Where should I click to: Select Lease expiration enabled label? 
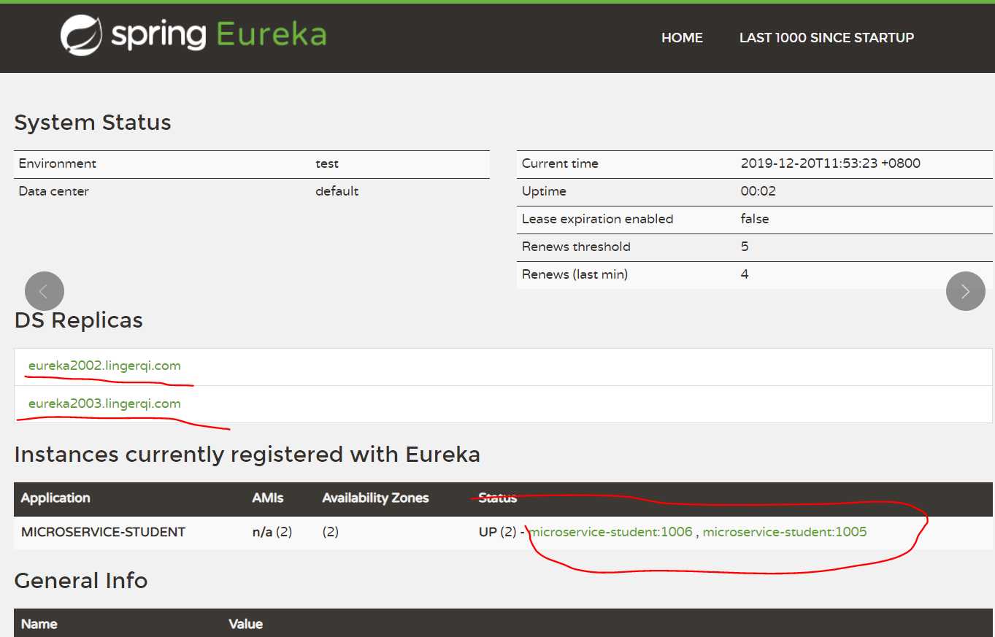pyautogui.click(x=598, y=219)
